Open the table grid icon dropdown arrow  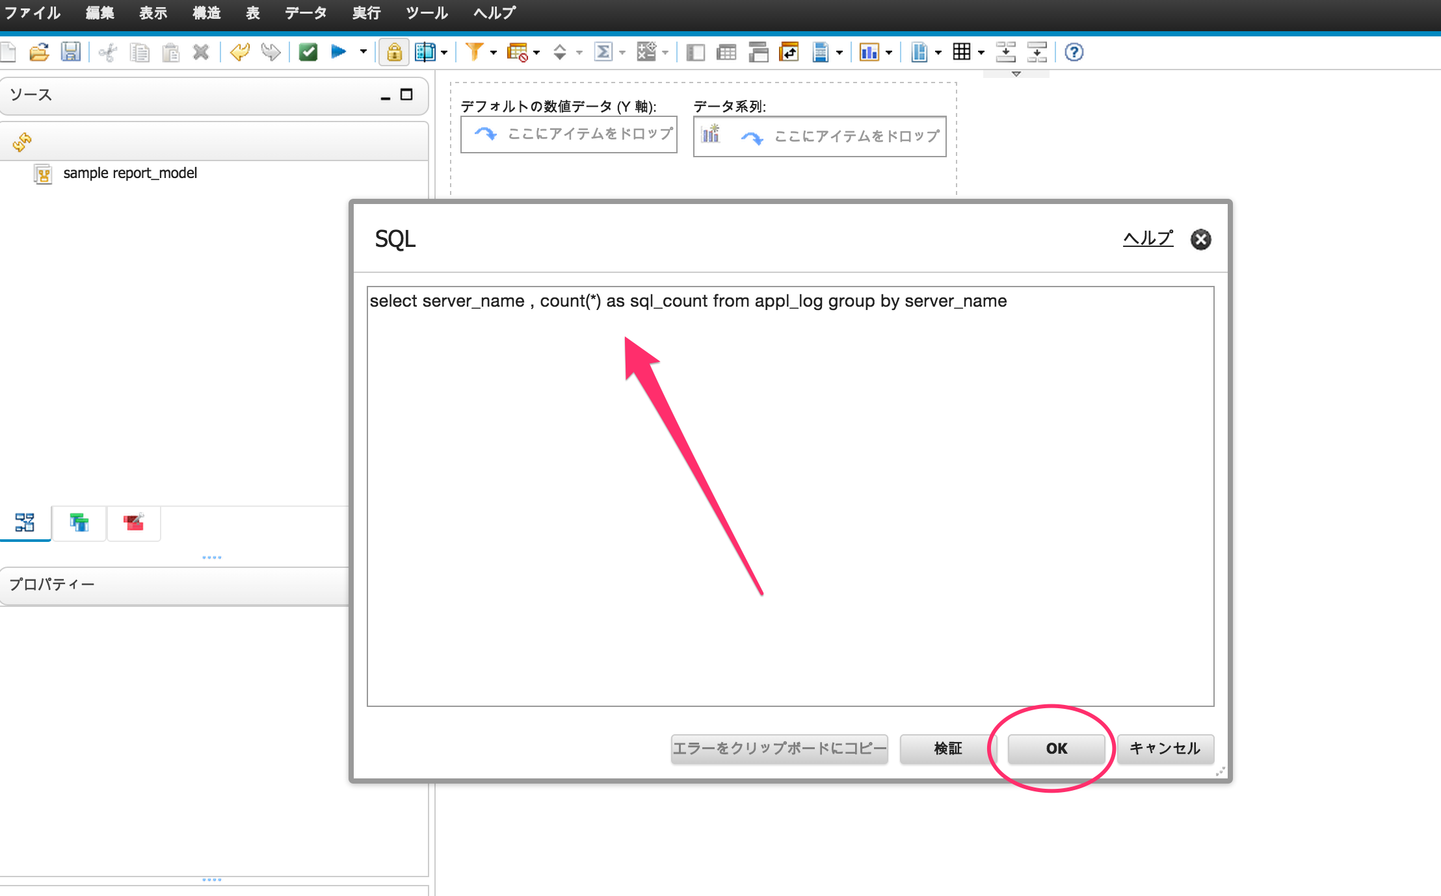(981, 53)
